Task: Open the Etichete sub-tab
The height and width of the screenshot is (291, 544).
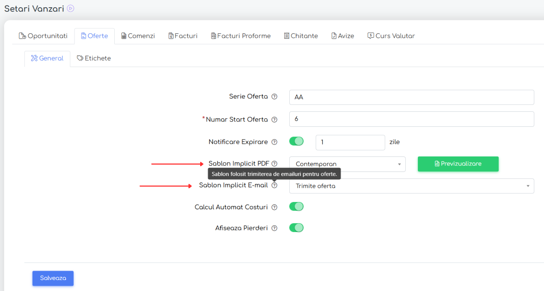Action: point(94,59)
